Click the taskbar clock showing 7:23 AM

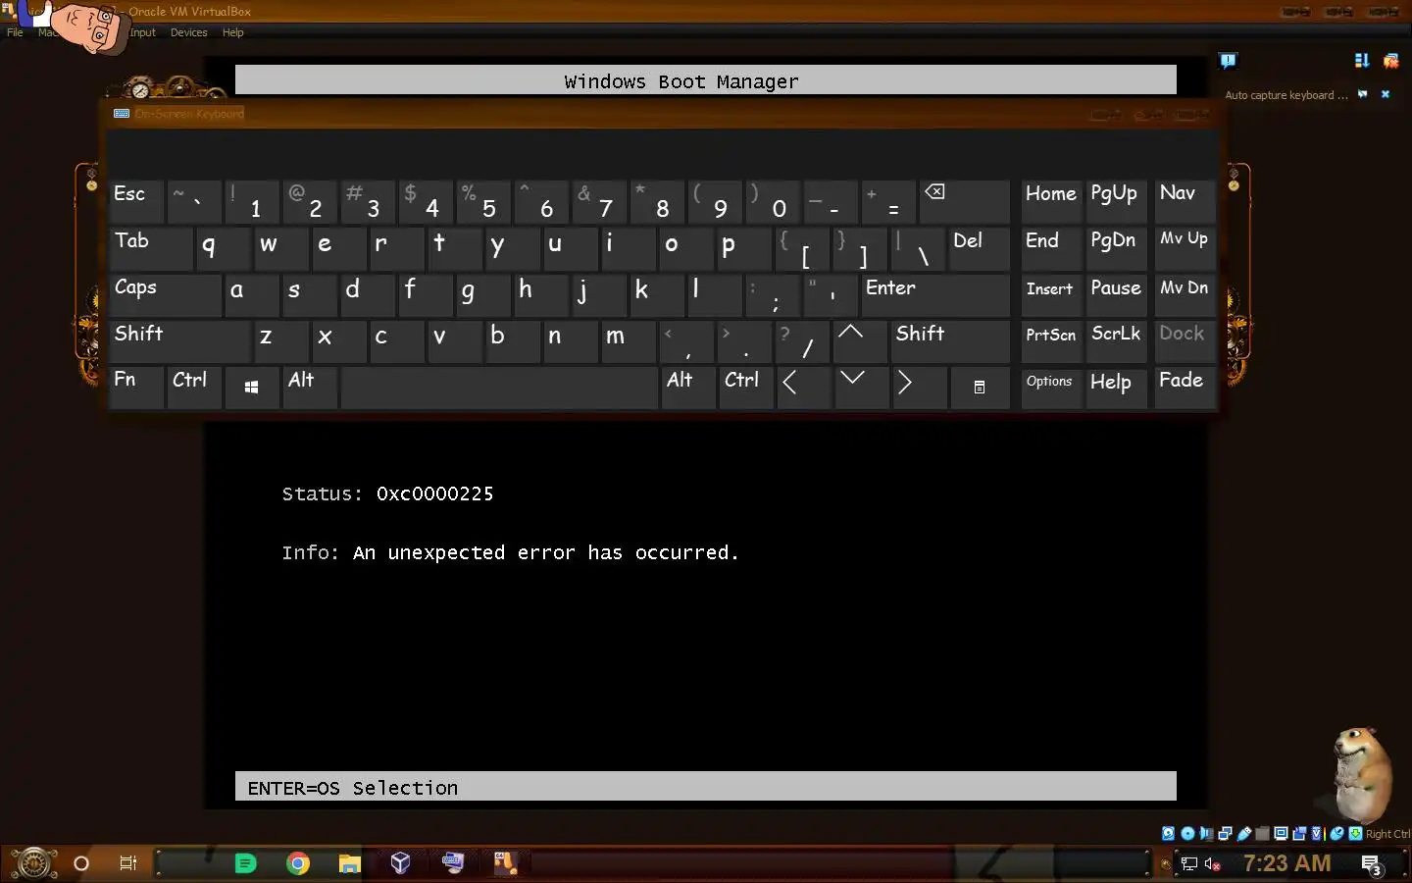coord(1286,863)
